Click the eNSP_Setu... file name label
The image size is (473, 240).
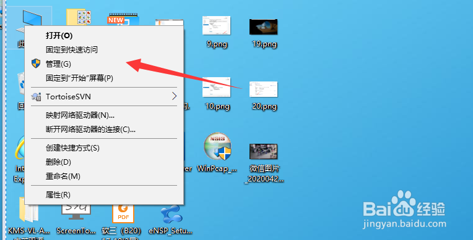coord(170,231)
